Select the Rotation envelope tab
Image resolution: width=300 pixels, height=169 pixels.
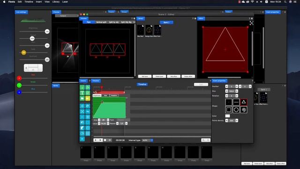114,95
